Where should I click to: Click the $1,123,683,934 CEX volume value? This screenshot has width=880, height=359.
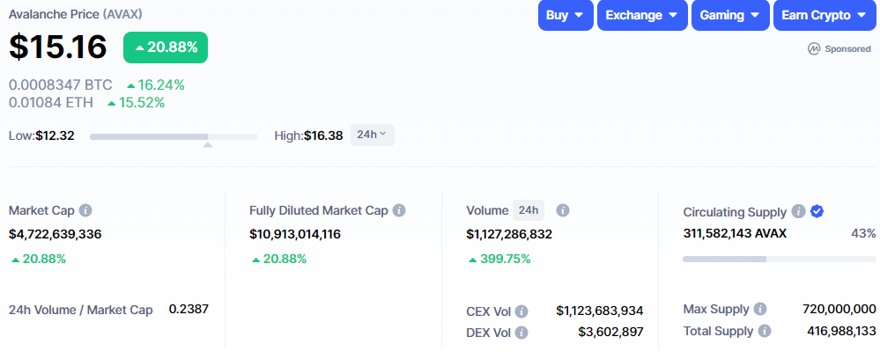(x=600, y=311)
